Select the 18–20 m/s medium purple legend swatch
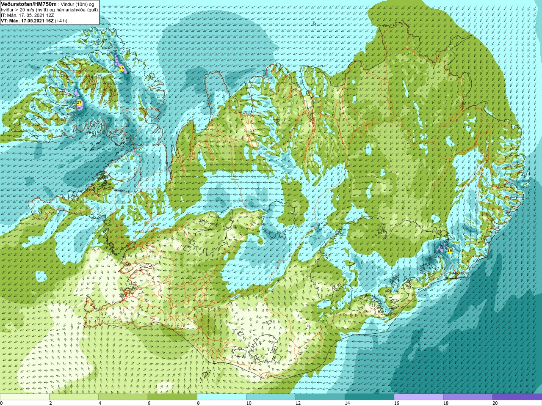 point(468,397)
